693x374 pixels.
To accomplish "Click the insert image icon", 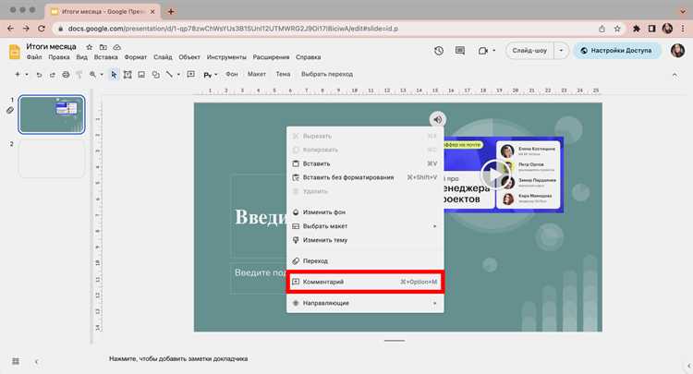I will coord(141,75).
